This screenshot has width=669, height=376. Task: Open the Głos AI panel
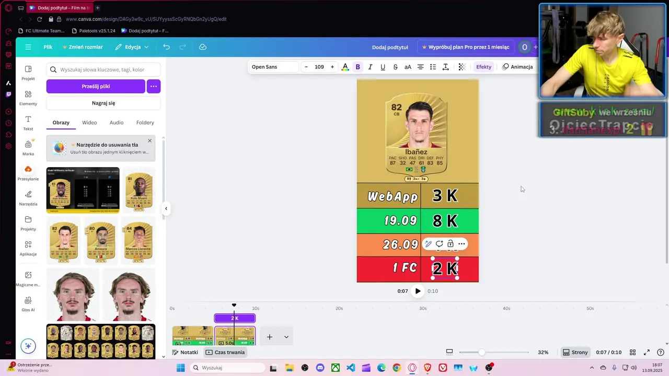click(x=28, y=304)
